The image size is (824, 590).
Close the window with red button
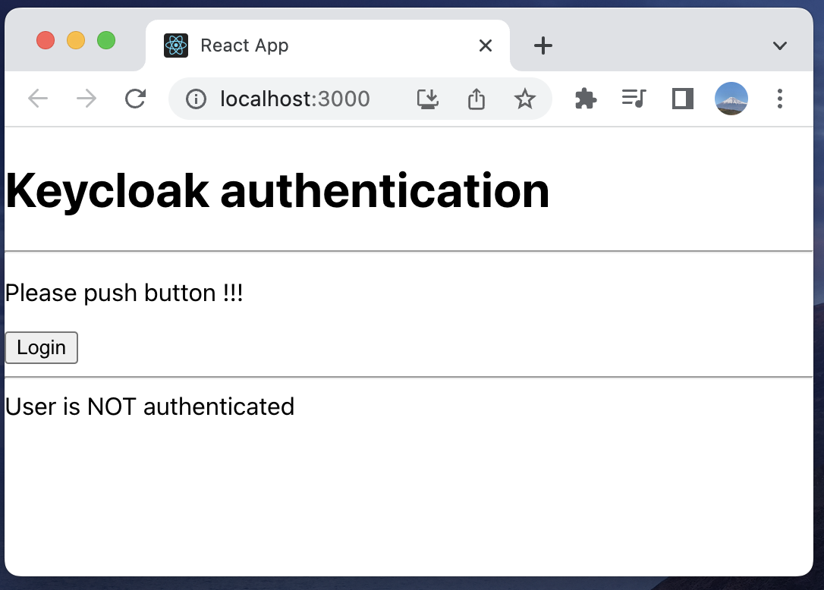[x=46, y=40]
